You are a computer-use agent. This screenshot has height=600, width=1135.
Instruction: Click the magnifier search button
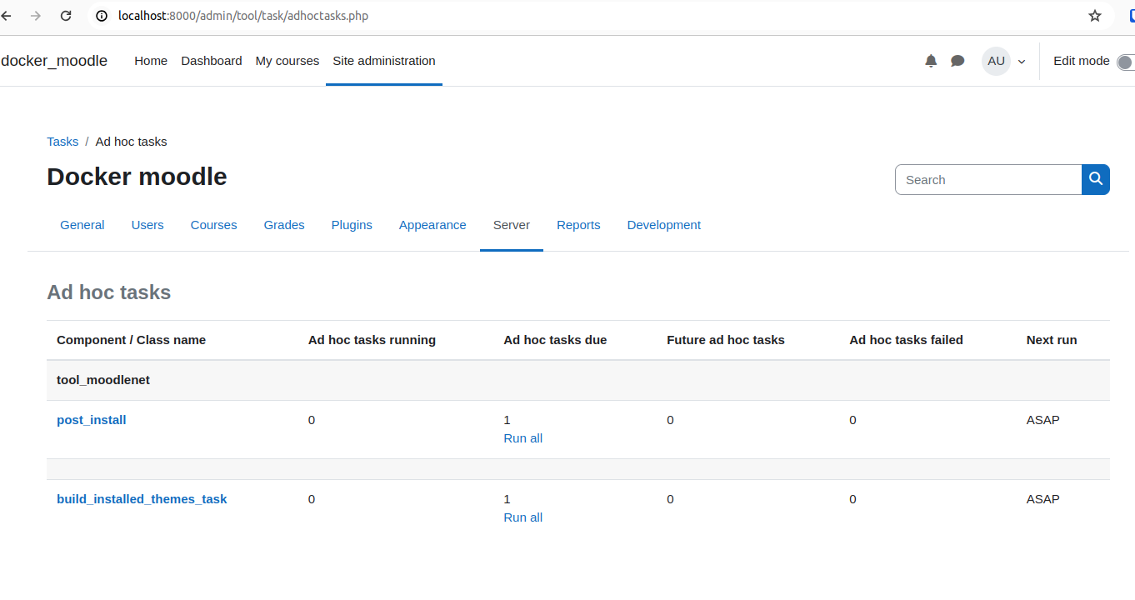tap(1096, 179)
